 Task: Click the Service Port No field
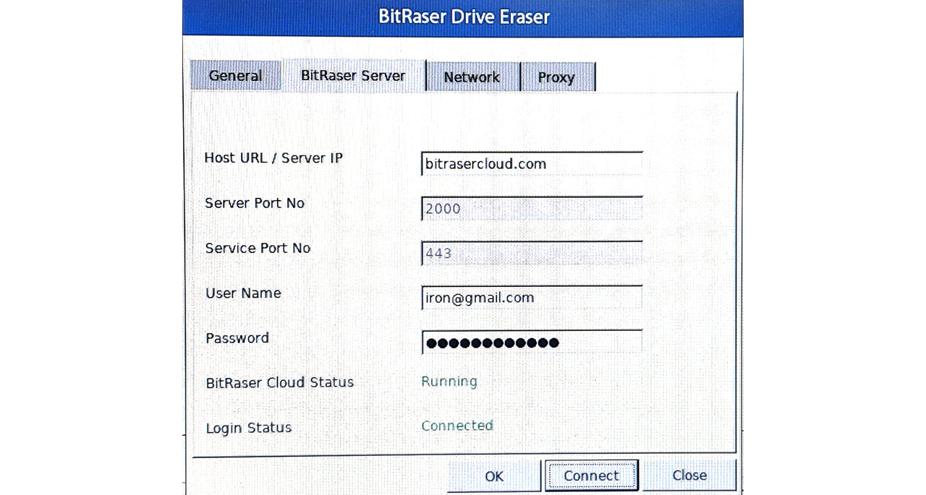532,254
